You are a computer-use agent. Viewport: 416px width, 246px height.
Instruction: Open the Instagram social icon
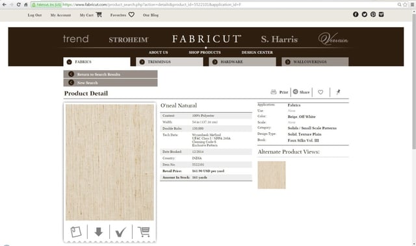pos(382,14)
